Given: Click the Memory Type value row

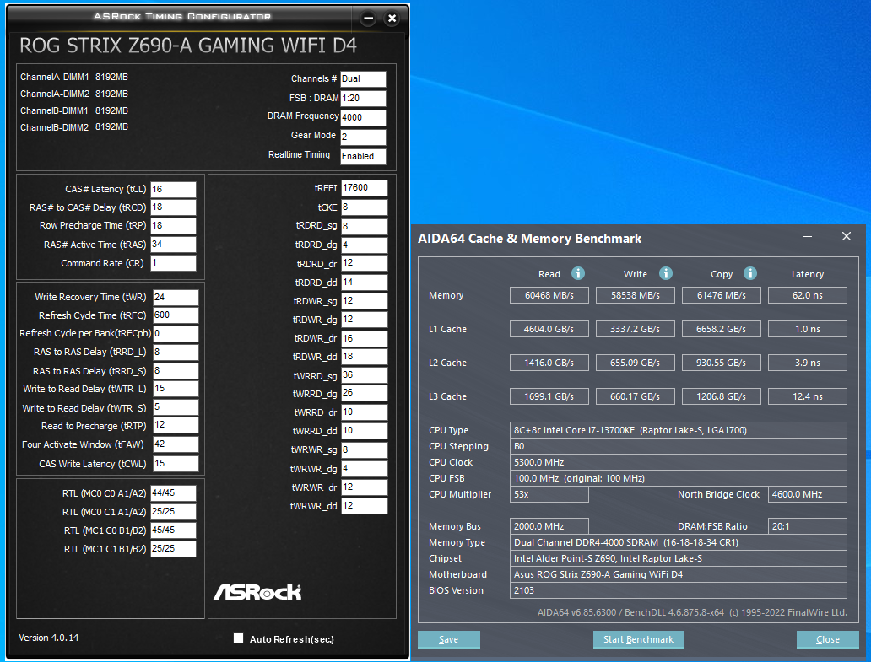Looking at the screenshot, I should 679,543.
